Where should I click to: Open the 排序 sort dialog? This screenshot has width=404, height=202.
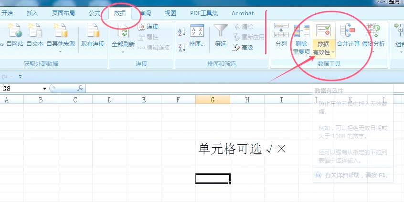[197, 35]
